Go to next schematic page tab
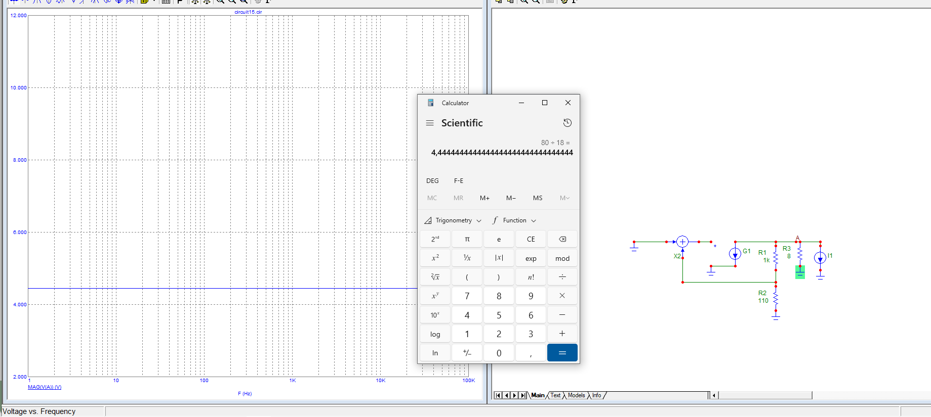Image resolution: width=931 pixels, height=417 pixels. point(514,395)
